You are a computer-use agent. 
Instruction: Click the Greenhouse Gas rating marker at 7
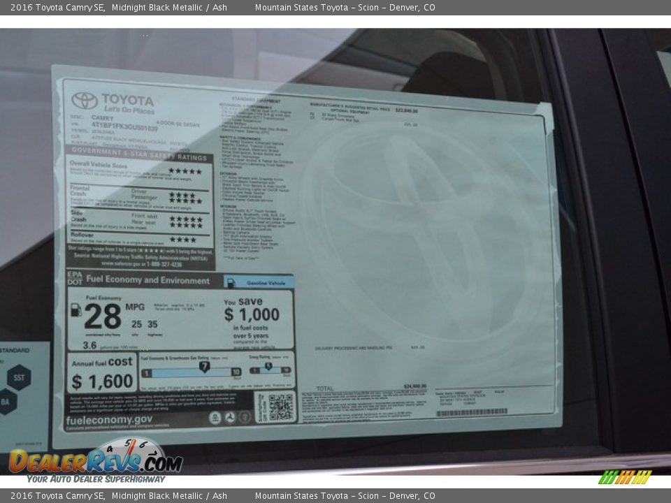[x=205, y=365]
